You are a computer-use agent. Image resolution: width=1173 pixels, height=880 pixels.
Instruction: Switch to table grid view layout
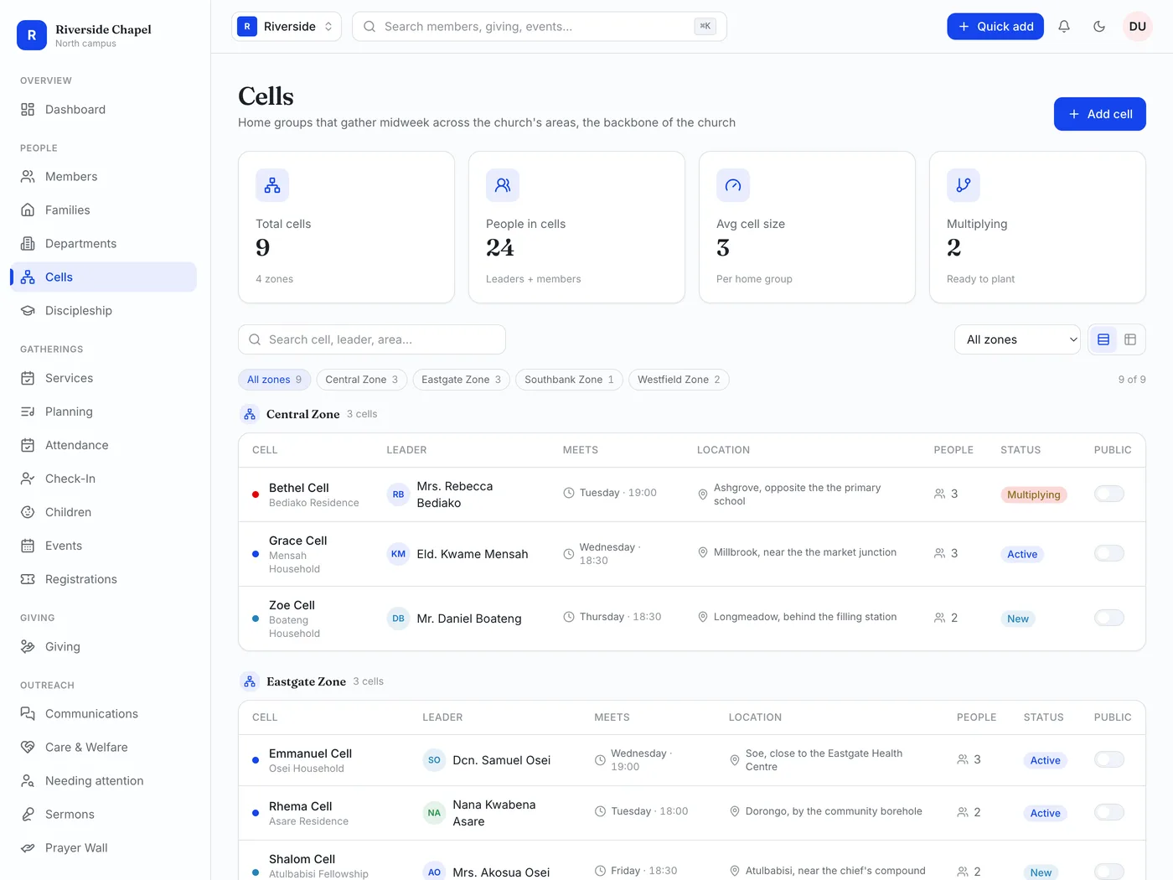pyautogui.click(x=1130, y=339)
